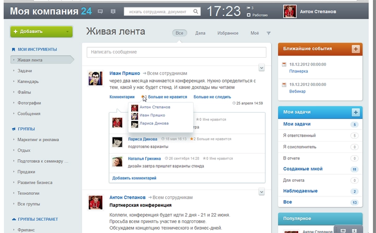Switch to the Все feed tab
Viewport: 376px width, 233px height.
[180, 33]
